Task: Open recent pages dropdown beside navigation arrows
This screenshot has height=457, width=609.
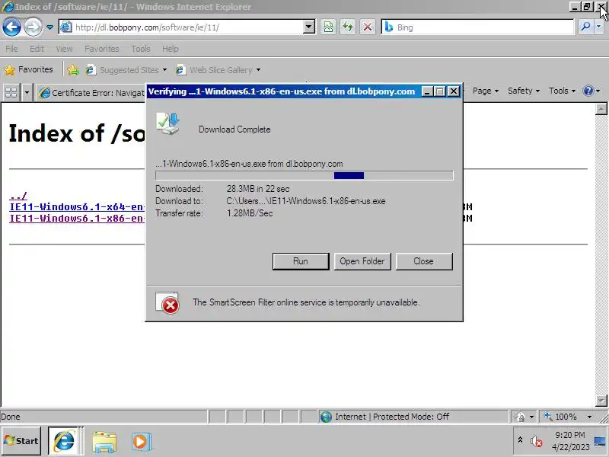Action: coord(49,27)
